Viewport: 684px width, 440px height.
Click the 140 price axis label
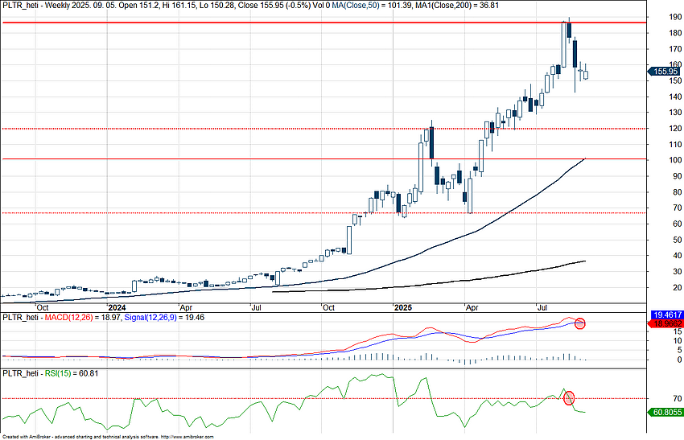tap(676, 97)
